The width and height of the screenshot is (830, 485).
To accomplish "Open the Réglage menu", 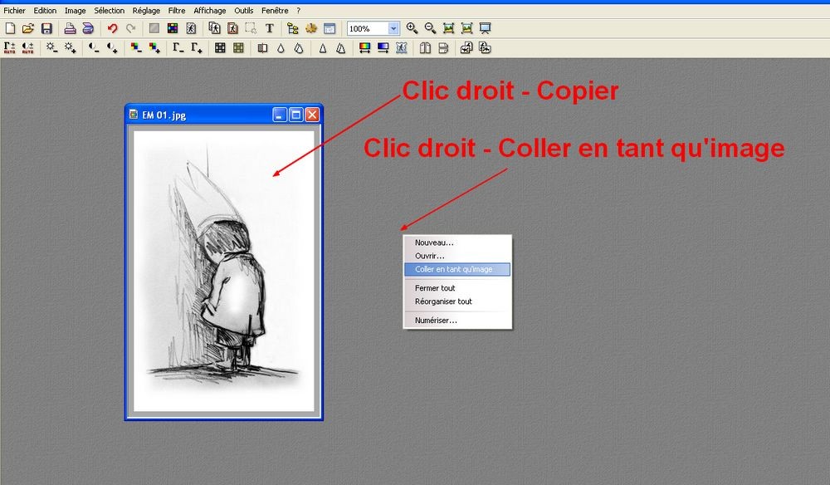I will point(146,11).
